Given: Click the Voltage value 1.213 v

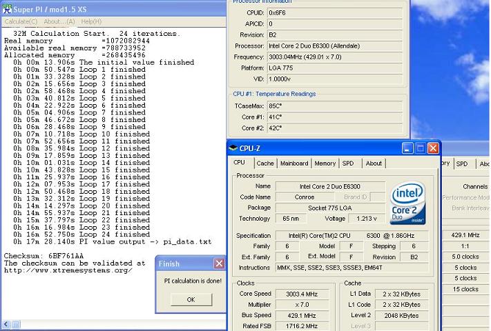Looking at the screenshot, I should click(367, 219).
